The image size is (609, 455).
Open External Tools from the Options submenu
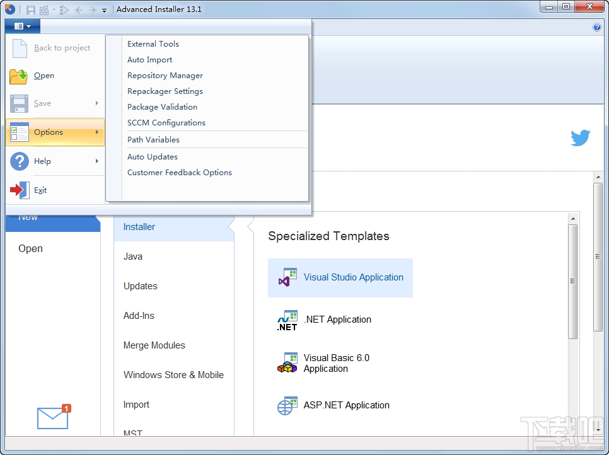click(153, 43)
